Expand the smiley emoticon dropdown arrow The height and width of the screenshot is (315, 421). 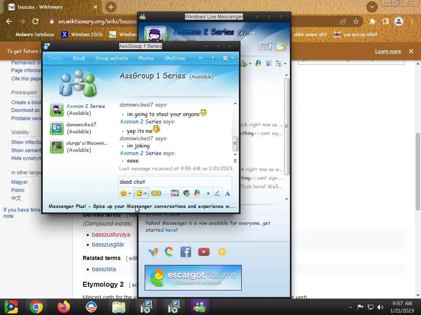coord(130,194)
